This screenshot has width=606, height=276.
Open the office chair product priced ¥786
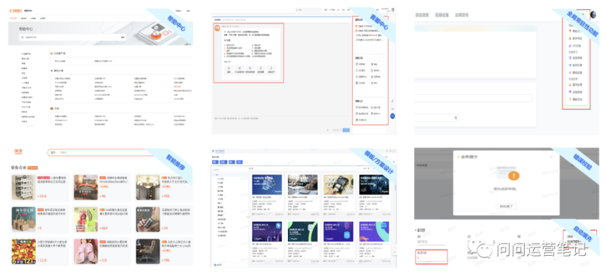click(164, 251)
